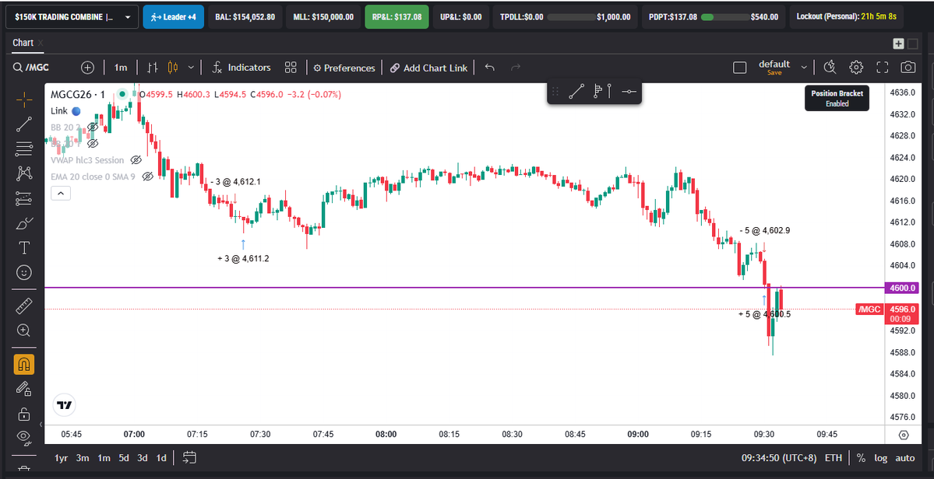Open the $150K Trading Combine account dropdown
Image resolution: width=934 pixels, height=479 pixels.
point(72,17)
